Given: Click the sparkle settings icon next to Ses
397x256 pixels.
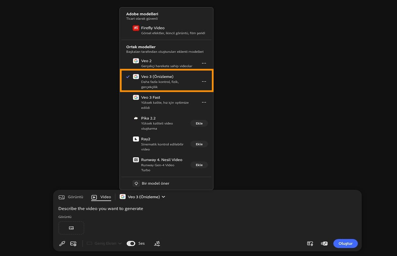Looking at the screenshot, I should click(x=157, y=243).
